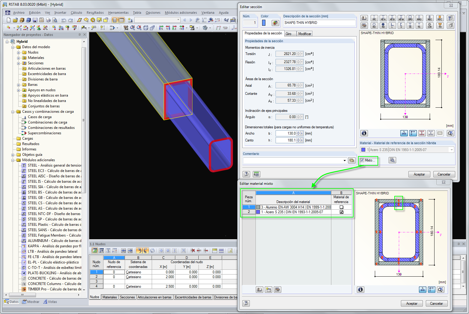The width and height of the screenshot is (469, 314).
Task: Open the load case dropdown in main toolbar
Action: tap(178, 20)
